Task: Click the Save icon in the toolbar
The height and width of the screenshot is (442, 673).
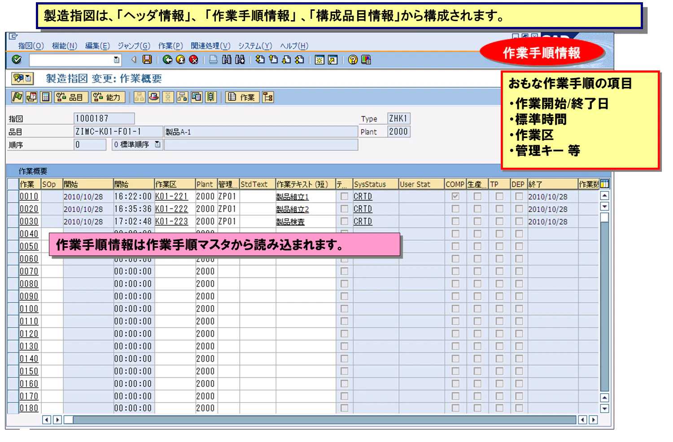Action: 146,60
